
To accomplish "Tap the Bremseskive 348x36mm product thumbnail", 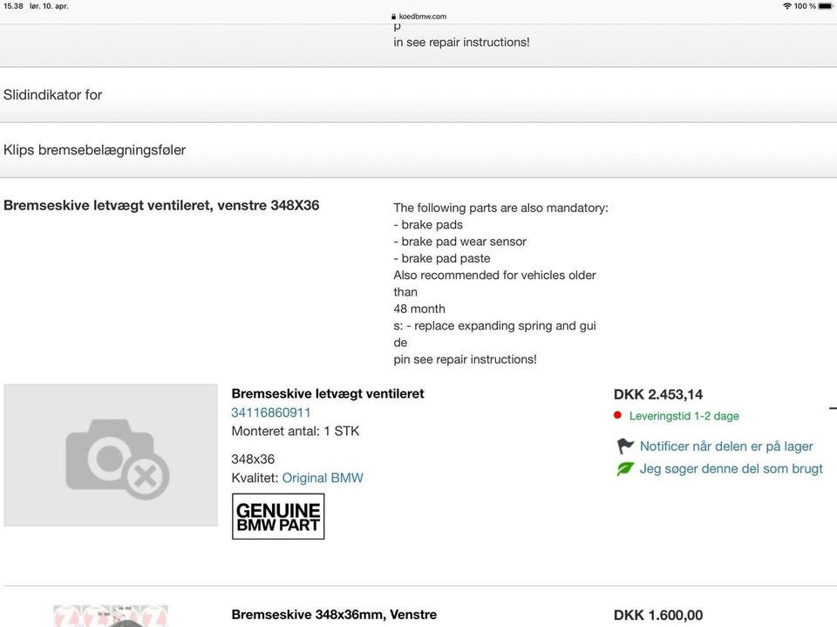I will click(111, 616).
